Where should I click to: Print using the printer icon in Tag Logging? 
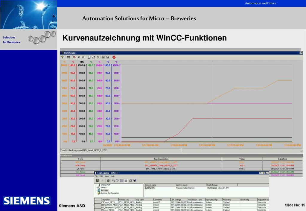108,181
